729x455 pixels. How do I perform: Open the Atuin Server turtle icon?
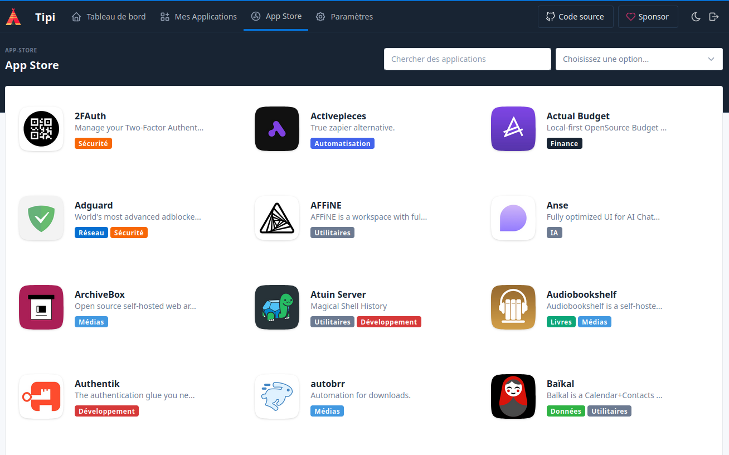(x=277, y=307)
